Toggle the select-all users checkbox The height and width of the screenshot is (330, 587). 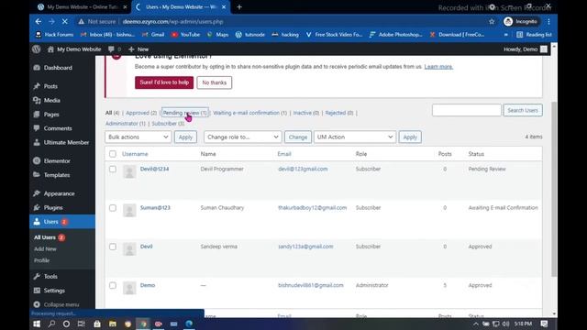click(113, 154)
